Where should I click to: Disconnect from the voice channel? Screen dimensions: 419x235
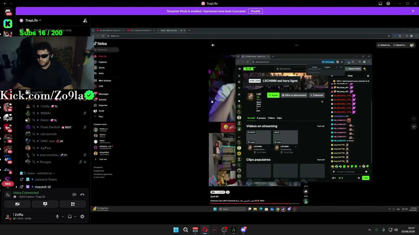82,195
